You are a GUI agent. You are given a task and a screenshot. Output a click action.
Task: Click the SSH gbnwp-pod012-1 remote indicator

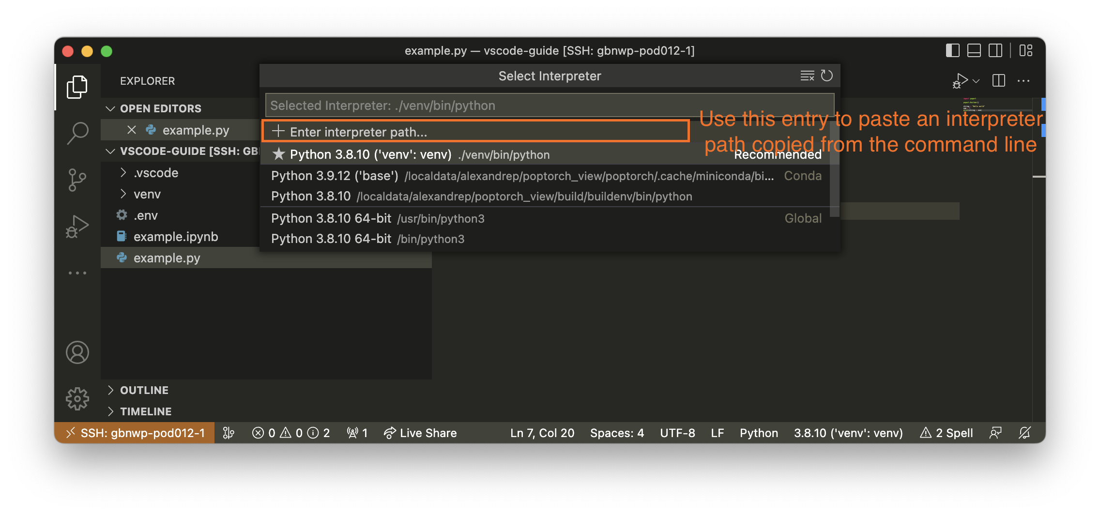point(135,433)
